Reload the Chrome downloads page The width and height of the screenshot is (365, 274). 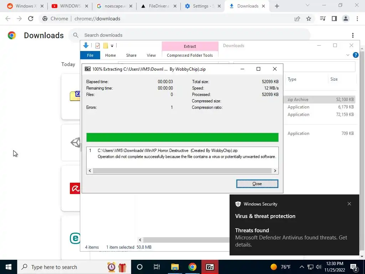[x=31, y=19]
